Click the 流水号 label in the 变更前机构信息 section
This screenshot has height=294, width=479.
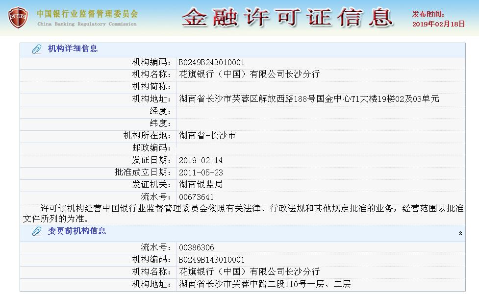pyautogui.click(x=156, y=247)
